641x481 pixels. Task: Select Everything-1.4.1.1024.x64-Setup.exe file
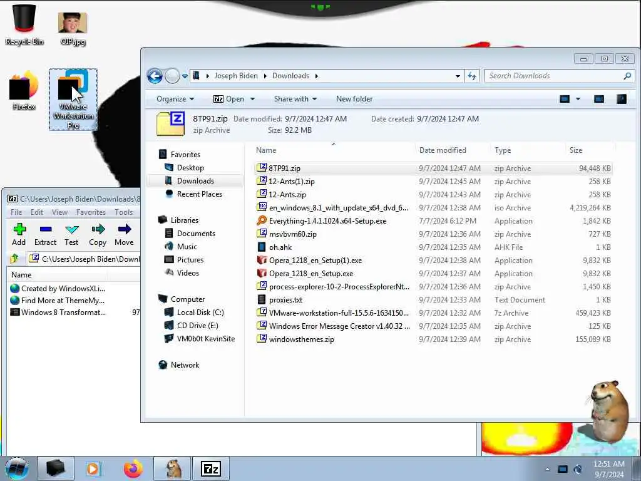[x=433, y=221]
